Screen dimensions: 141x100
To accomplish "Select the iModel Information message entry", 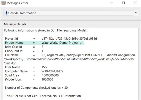I will click(68, 13).
